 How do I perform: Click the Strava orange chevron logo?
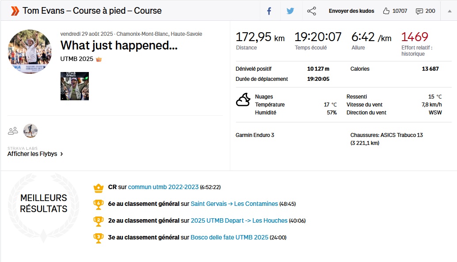coord(15,11)
